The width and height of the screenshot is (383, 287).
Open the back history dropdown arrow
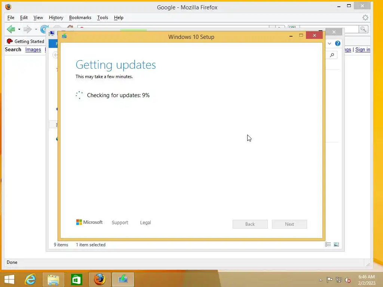tap(19, 29)
